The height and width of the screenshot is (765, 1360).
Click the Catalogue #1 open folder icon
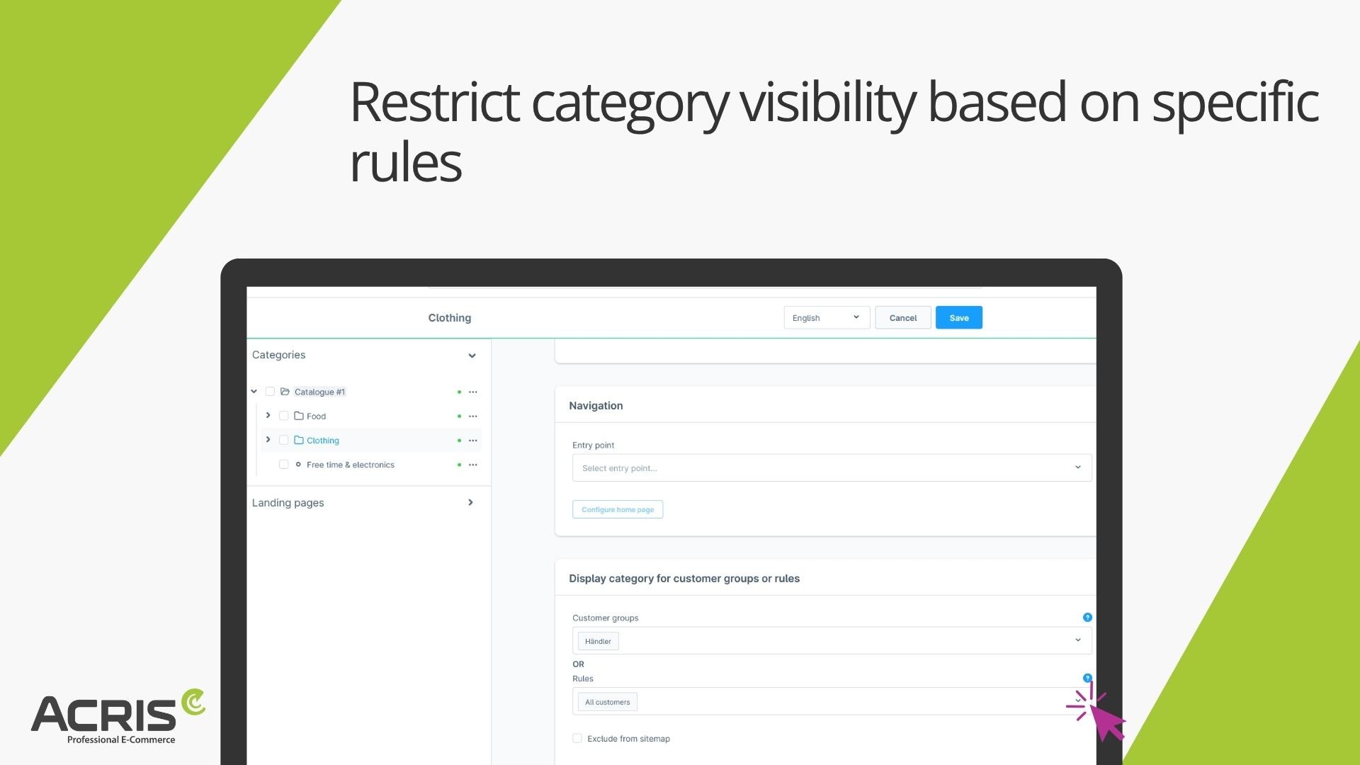285,392
